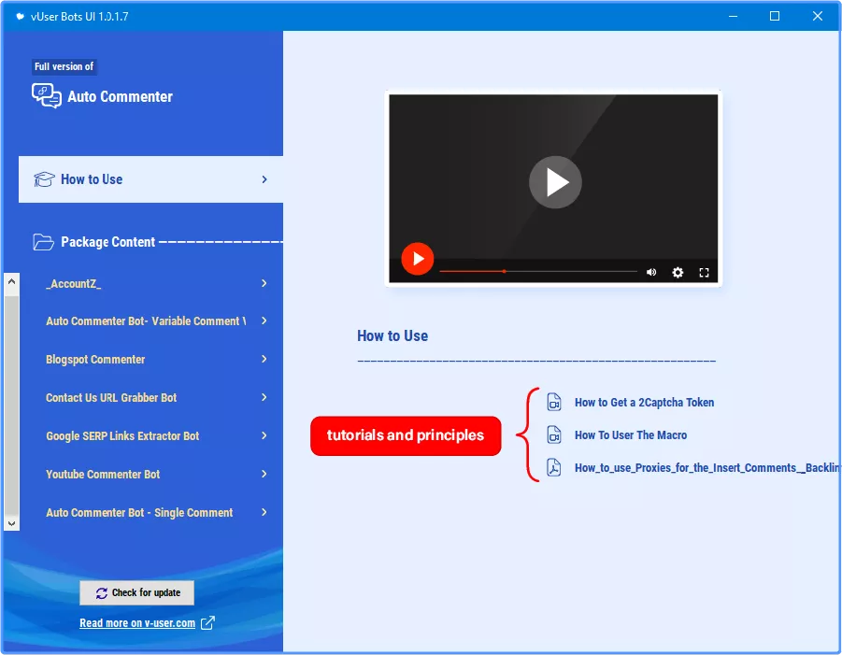The image size is (842, 655).
Task: Click PDF file icon for Proxies guide
Action: tap(553, 467)
